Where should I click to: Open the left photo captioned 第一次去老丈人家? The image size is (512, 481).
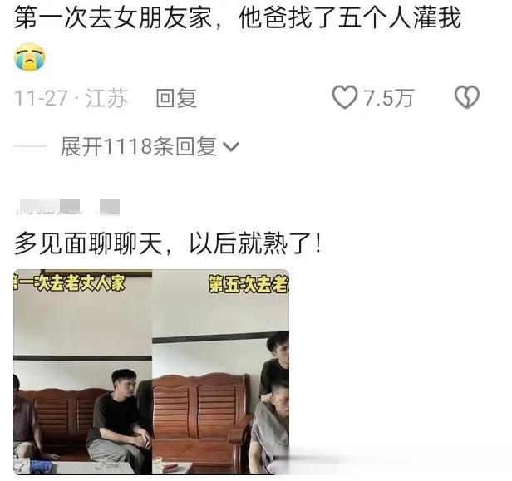82,371
